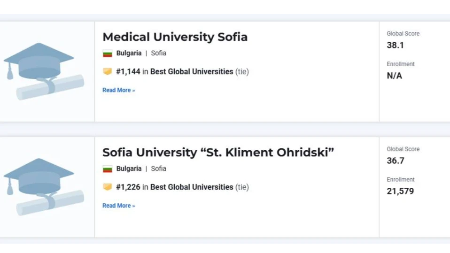Click #1,144 in Best Global Universities
The height and width of the screenshot is (253, 450).
point(182,71)
